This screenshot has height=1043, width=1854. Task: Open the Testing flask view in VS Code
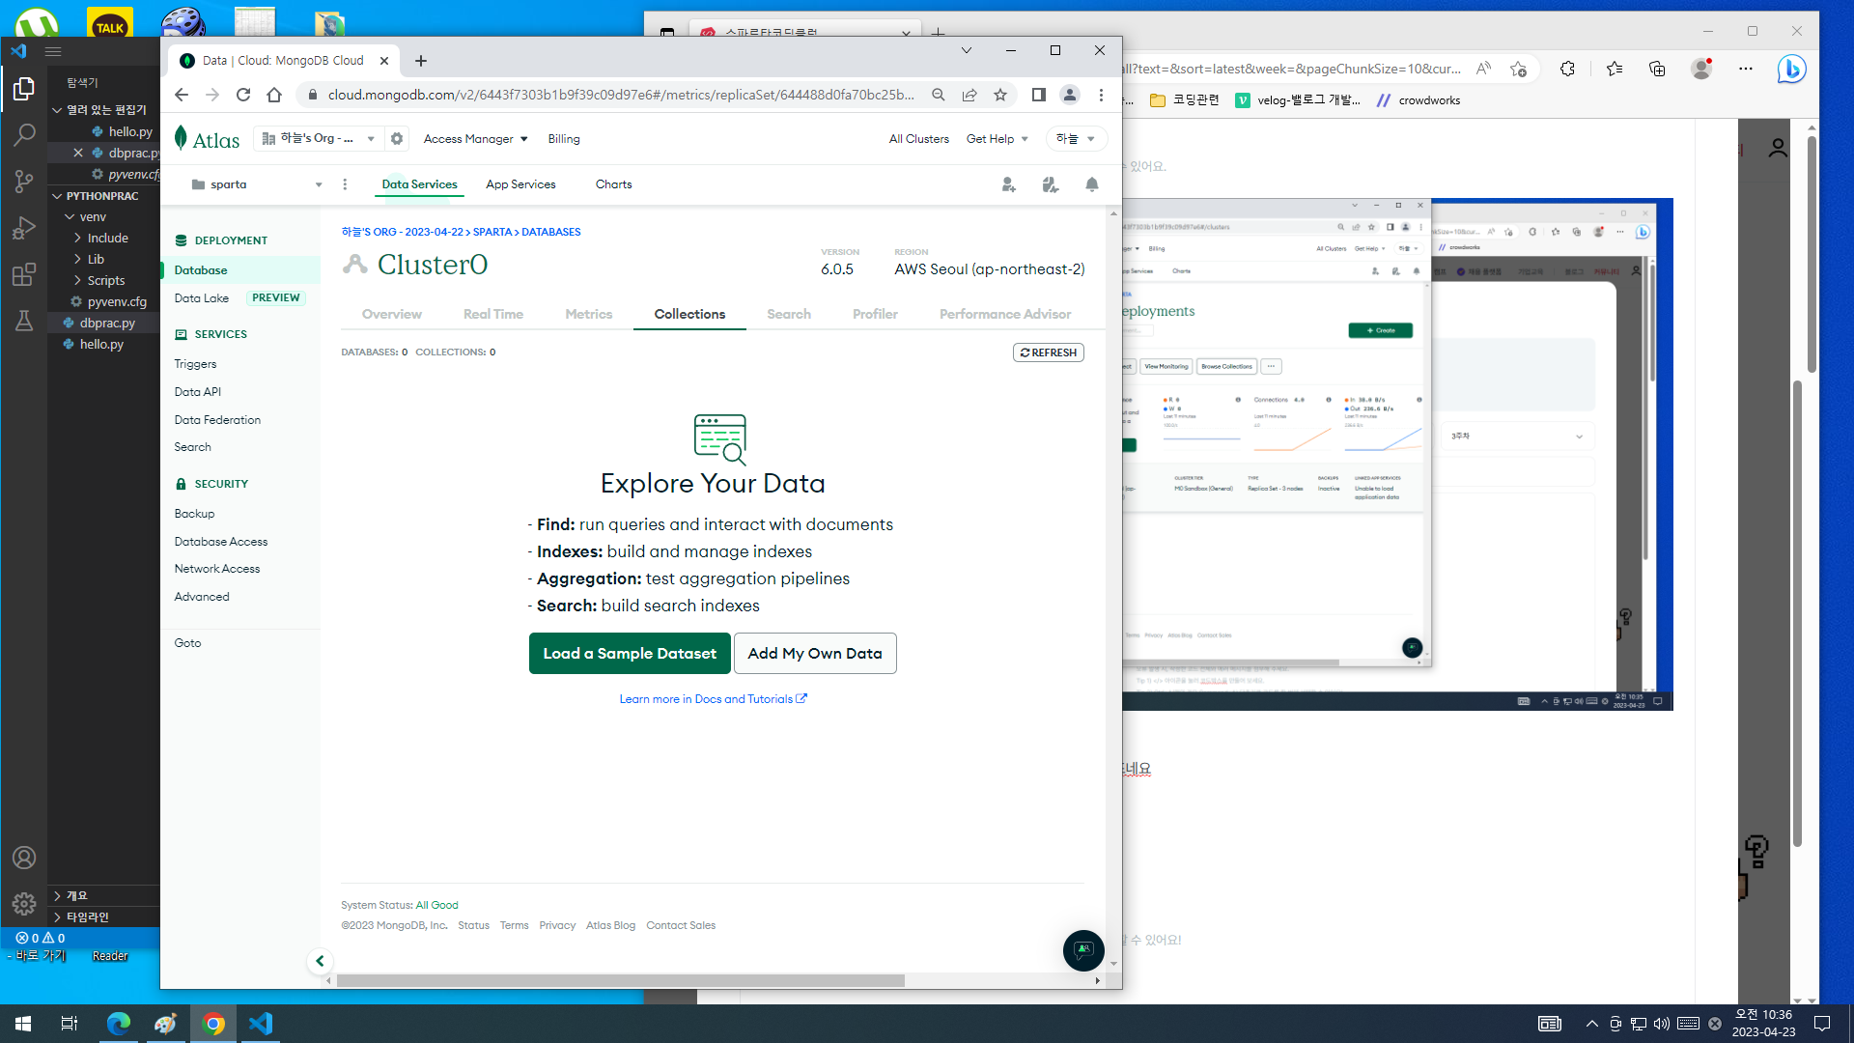(24, 321)
